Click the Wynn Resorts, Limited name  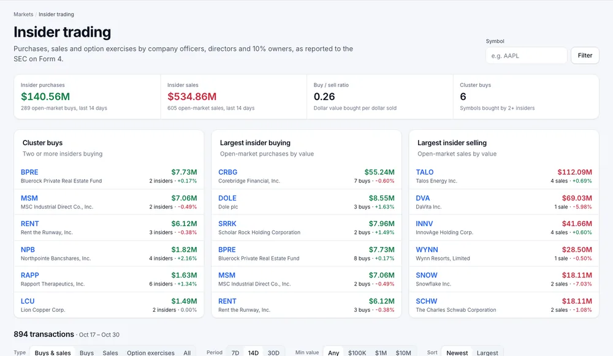click(x=443, y=259)
